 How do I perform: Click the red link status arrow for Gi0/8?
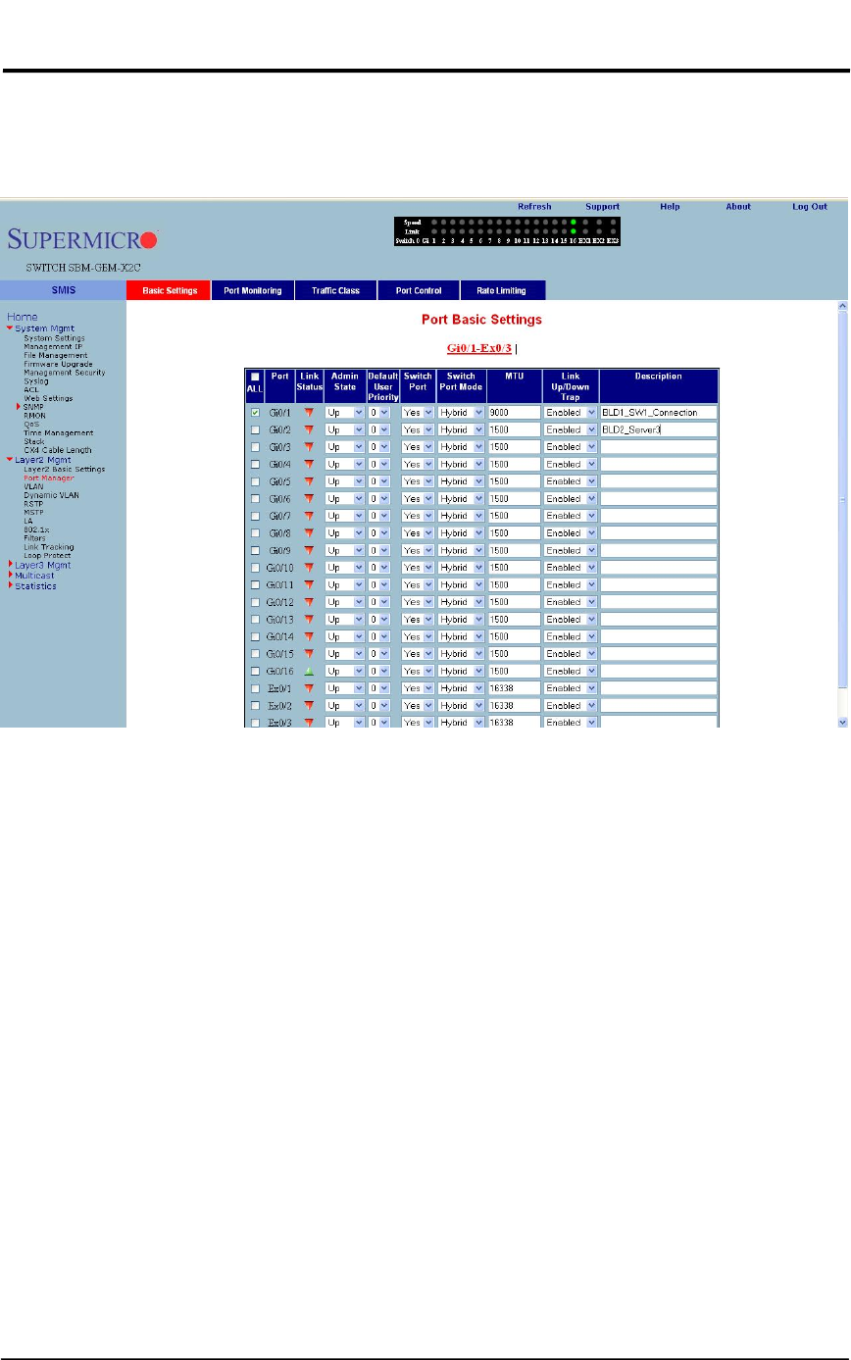(x=310, y=533)
